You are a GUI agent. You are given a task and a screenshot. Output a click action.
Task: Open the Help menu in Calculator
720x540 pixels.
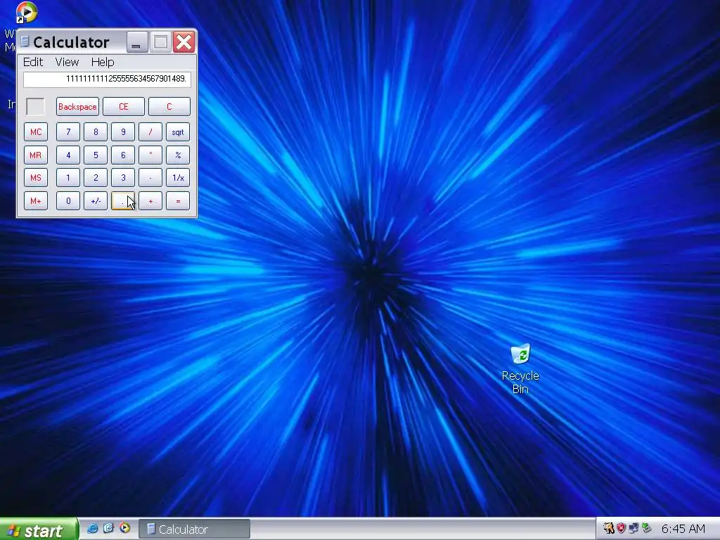[103, 62]
